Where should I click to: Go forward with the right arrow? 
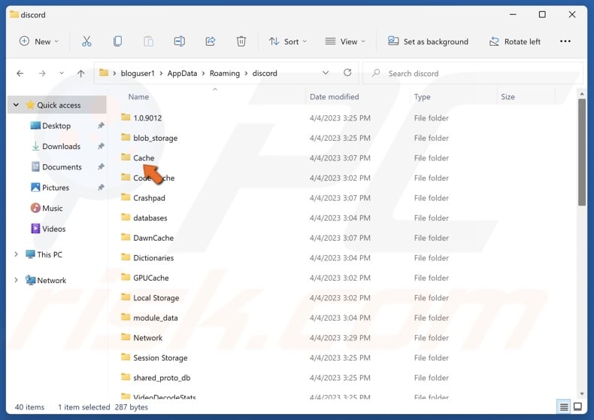pos(42,74)
